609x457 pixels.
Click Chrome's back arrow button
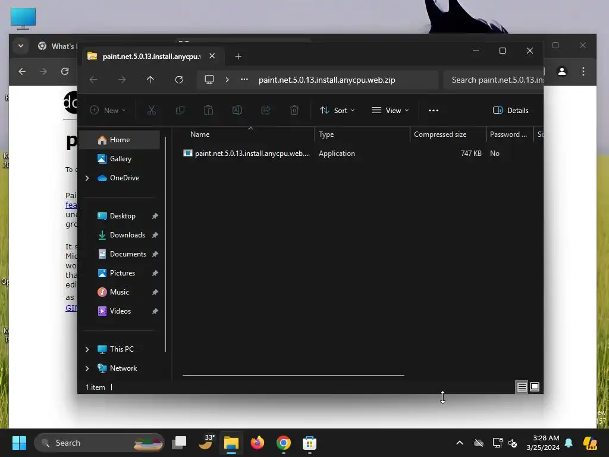[x=22, y=71]
